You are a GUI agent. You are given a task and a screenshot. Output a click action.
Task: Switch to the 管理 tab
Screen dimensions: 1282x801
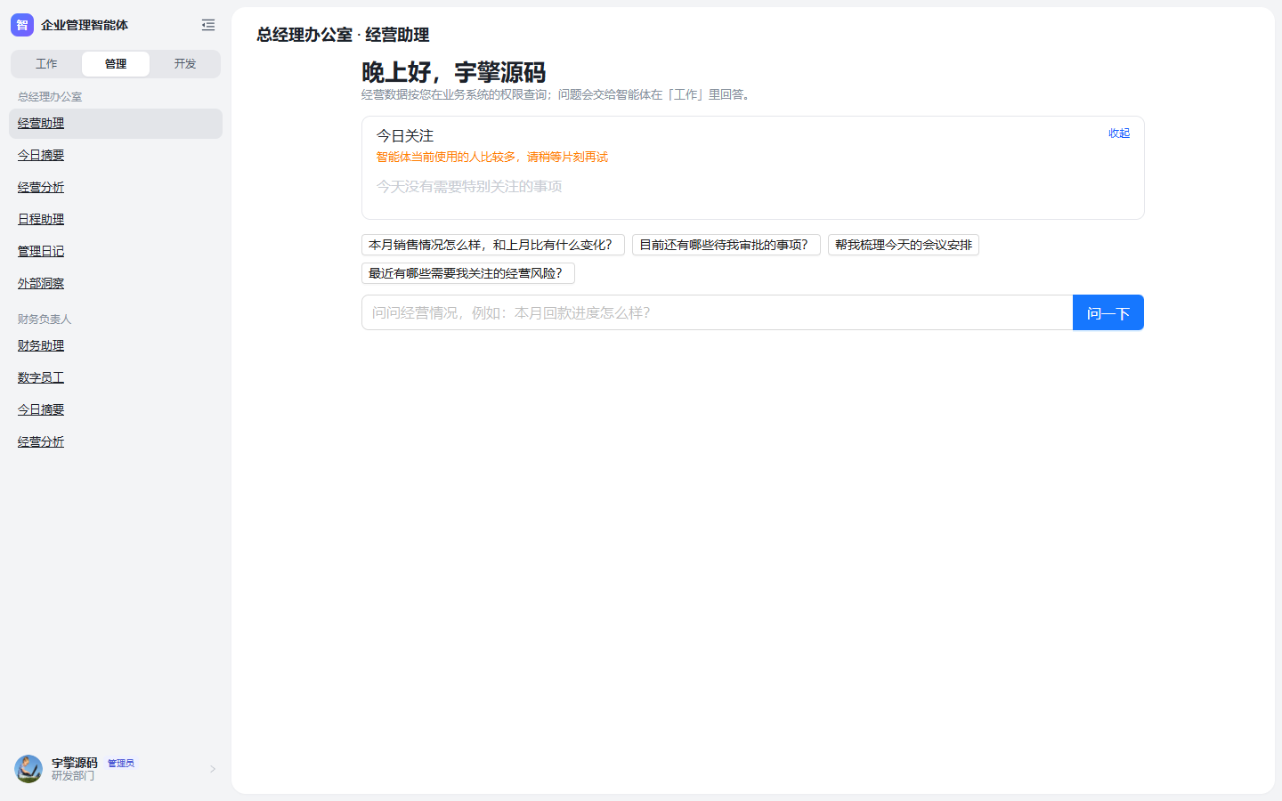(x=116, y=64)
